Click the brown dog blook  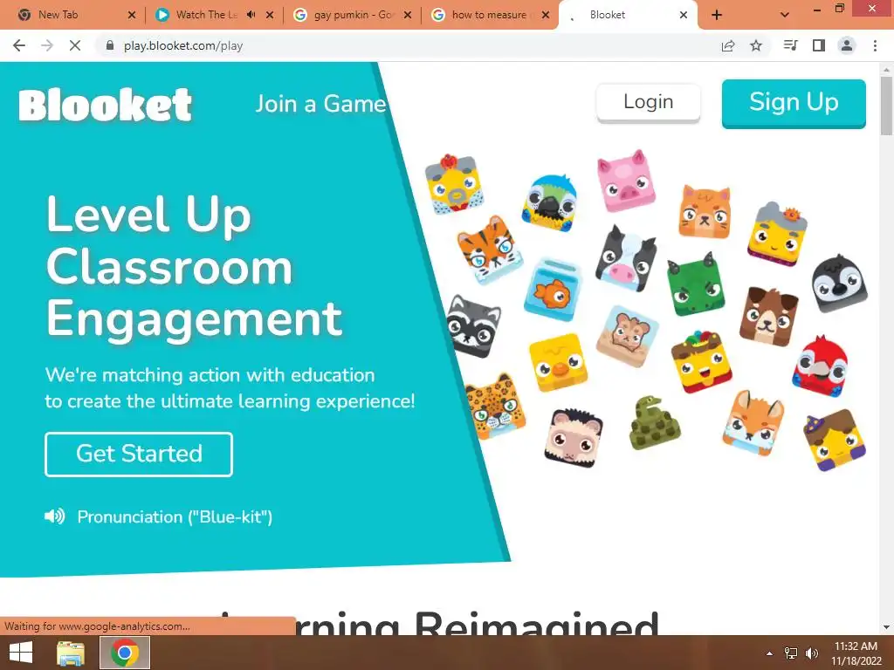click(768, 316)
